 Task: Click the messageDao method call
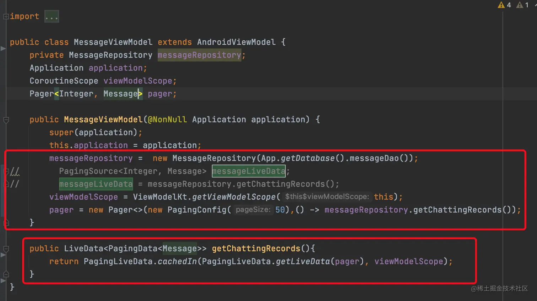(x=374, y=158)
